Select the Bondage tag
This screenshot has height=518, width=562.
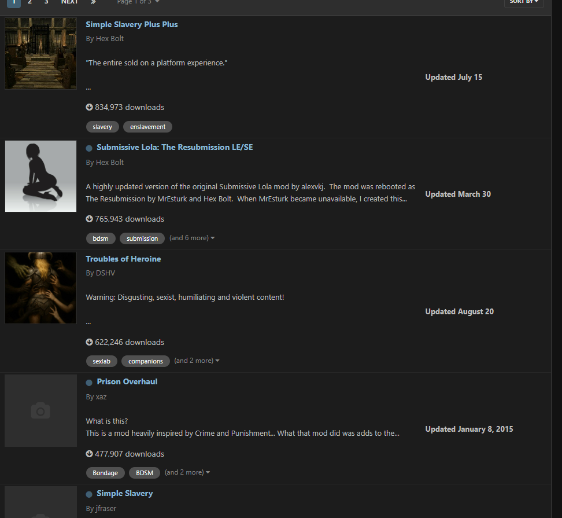105,473
